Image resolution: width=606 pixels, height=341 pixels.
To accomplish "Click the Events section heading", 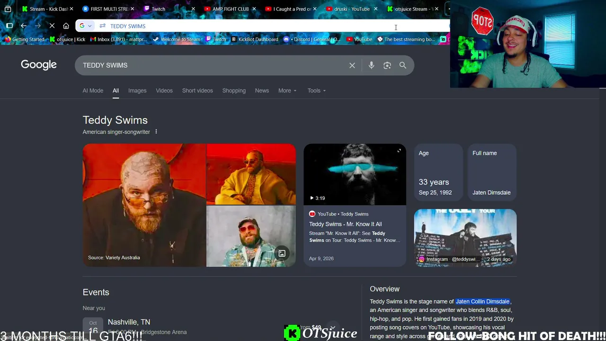I will pyautogui.click(x=96, y=292).
